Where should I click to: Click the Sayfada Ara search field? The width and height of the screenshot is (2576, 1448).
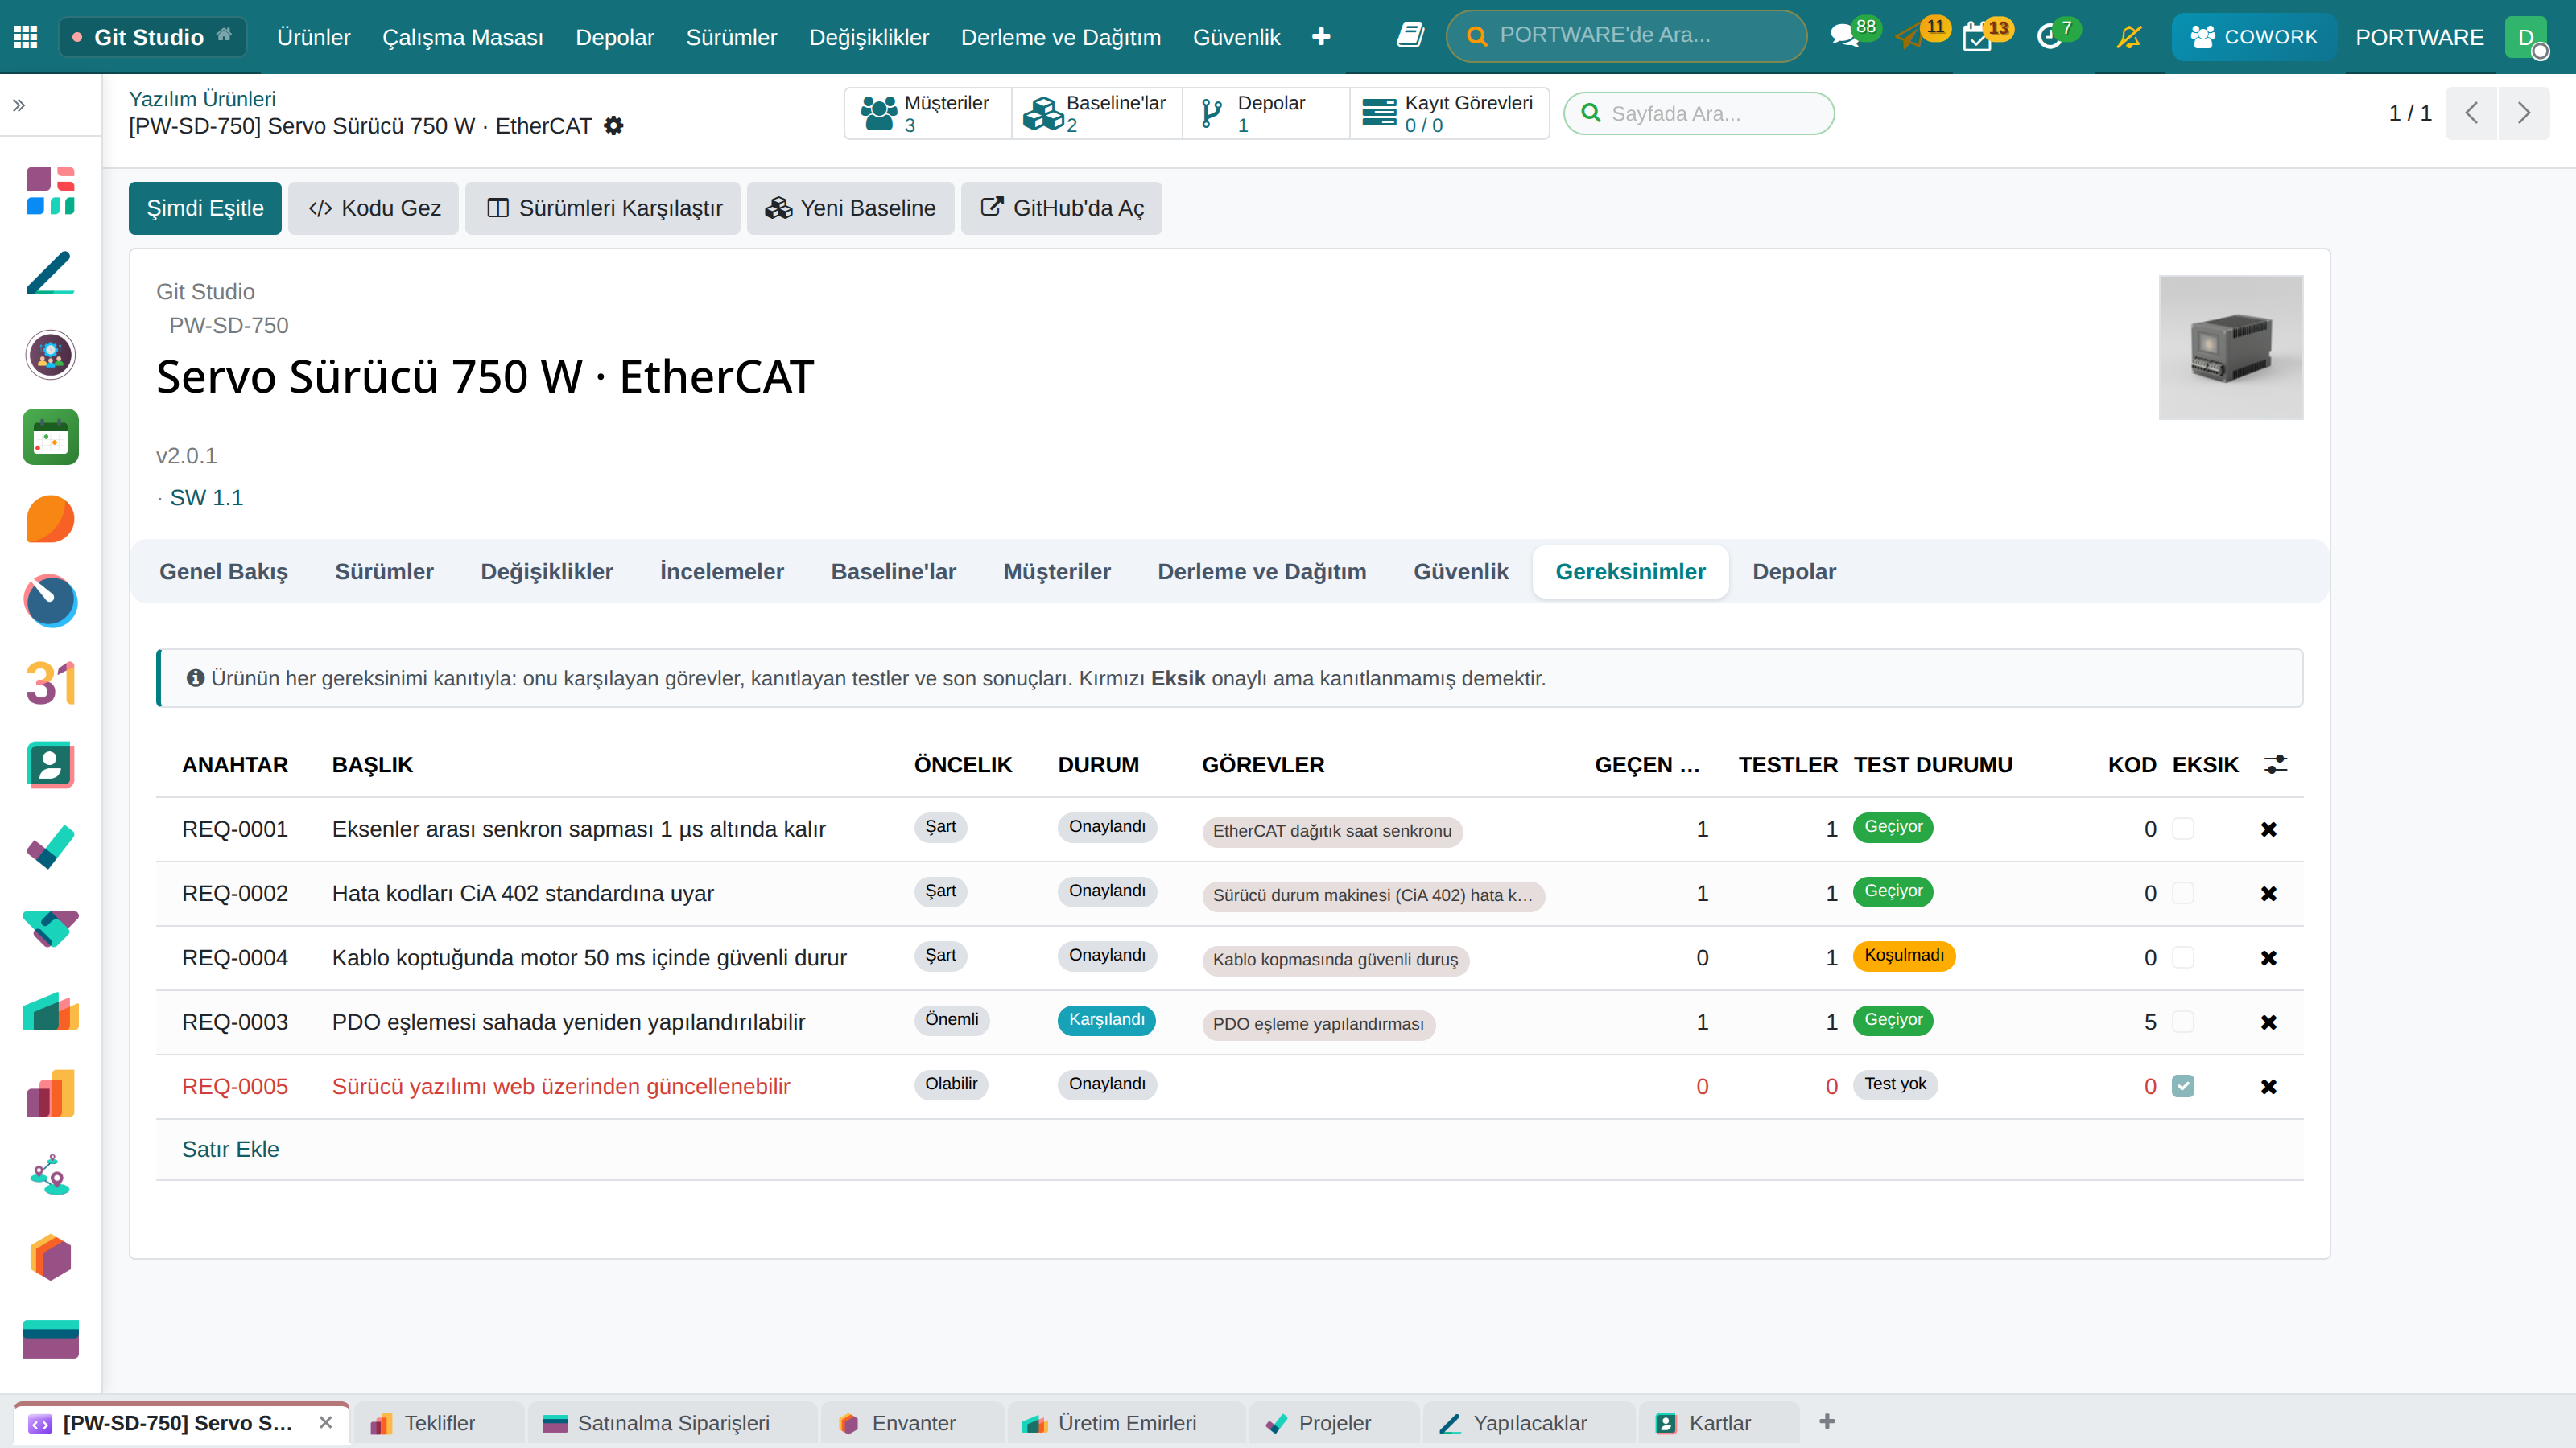pyautogui.click(x=1699, y=113)
